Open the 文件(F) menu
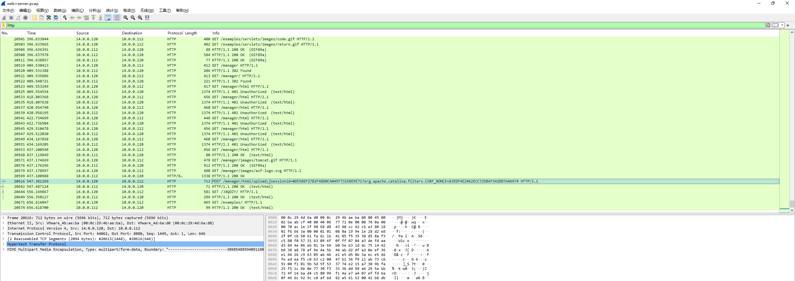The height and width of the screenshot is (281, 795). coord(8,11)
